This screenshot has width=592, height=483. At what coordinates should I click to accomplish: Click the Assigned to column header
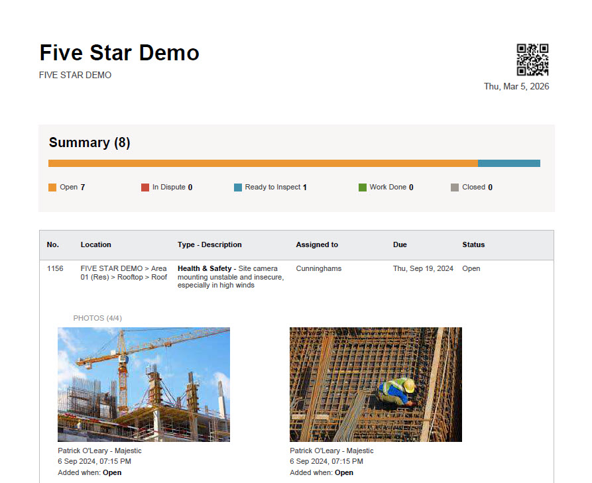click(317, 244)
